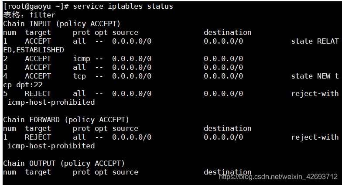Click 'destination' column header under Chain FORWARD
The height and width of the screenshot is (185, 342).
[x=228, y=128]
